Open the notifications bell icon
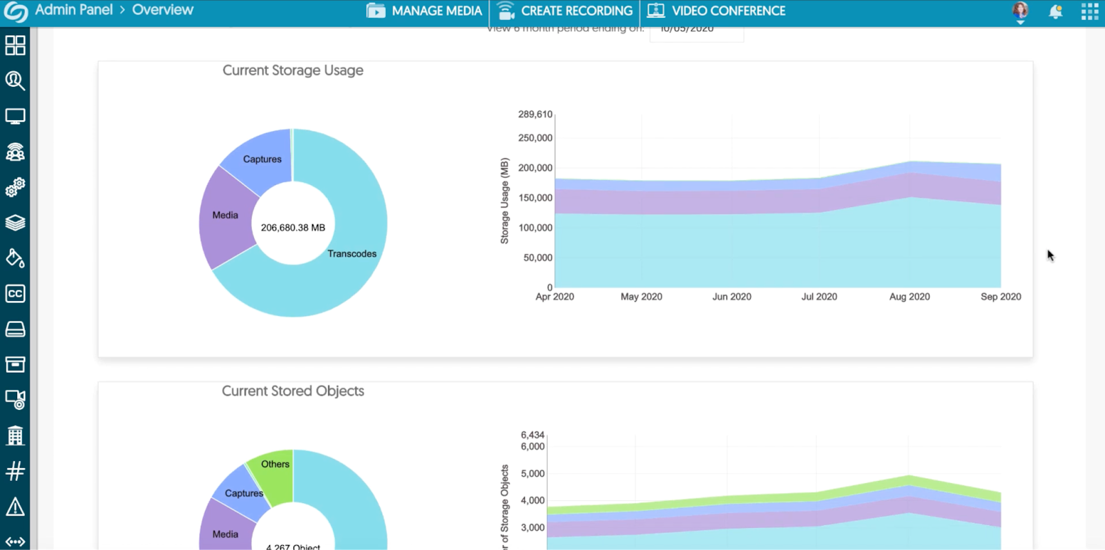Viewport: 1105px width, 550px height. point(1055,12)
